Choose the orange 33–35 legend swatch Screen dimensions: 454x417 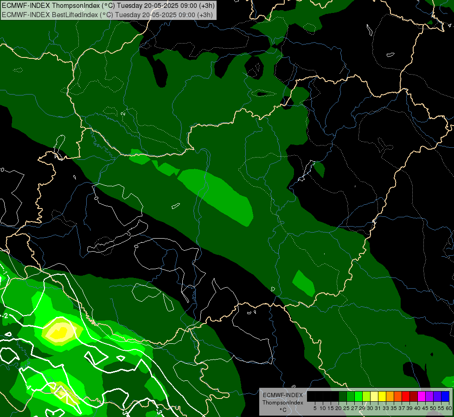tap(390, 396)
